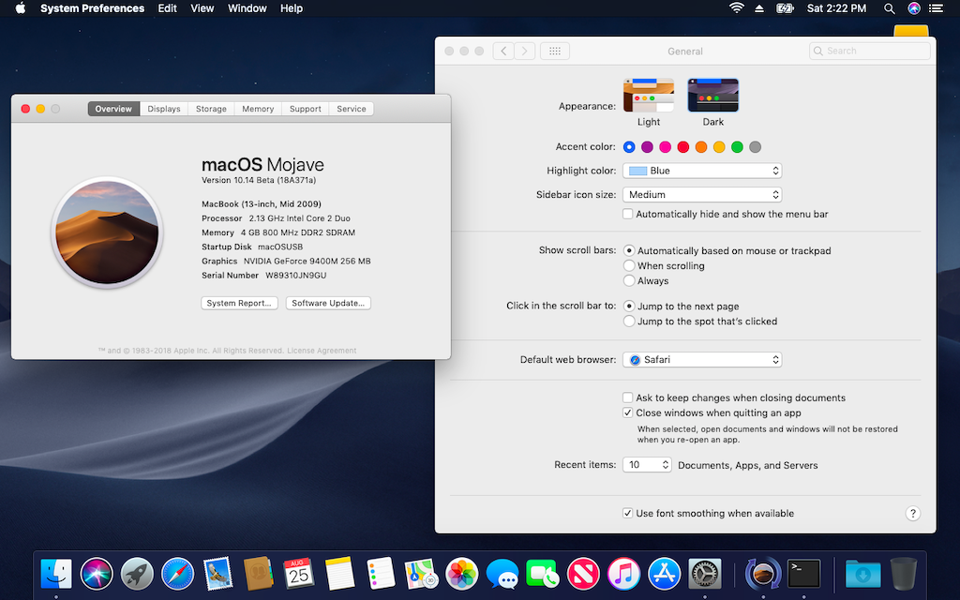Open the Recent items count dropdown
The width and height of the screenshot is (960, 600).
coord(647,465)
